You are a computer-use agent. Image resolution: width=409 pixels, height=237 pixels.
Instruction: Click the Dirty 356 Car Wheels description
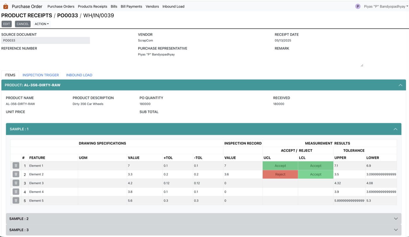coord(88,104)
